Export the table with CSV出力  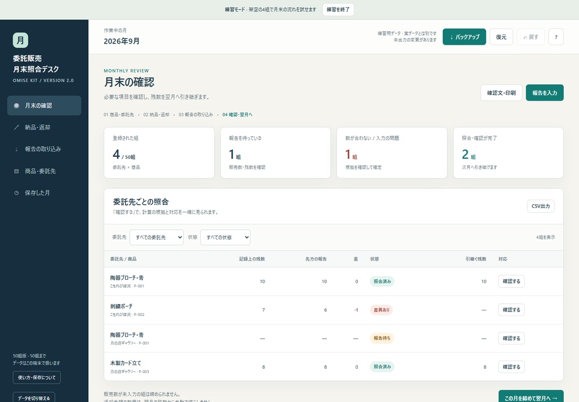[x=541, y=206]
